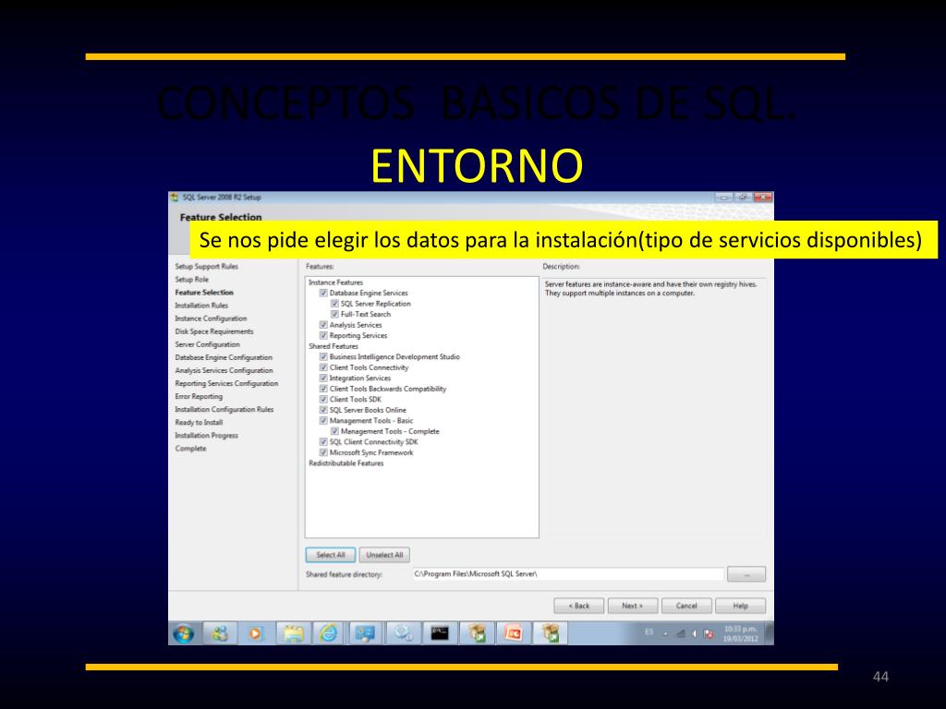Click the first SQL Server setup box taskbar icon
946x709 pixels.
(477, 633)
